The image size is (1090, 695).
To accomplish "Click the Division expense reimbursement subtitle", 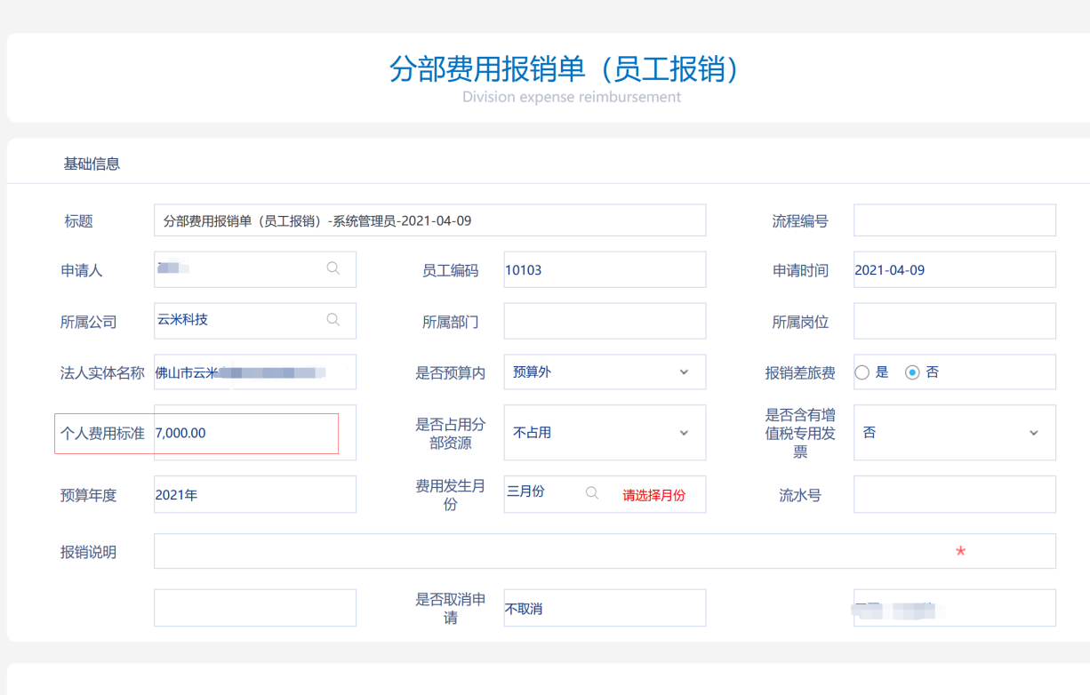I will 572,97.
